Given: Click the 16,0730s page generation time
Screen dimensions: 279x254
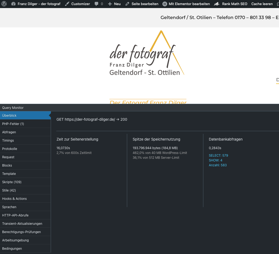Looking at the screenshot, I should pos(63,148).
